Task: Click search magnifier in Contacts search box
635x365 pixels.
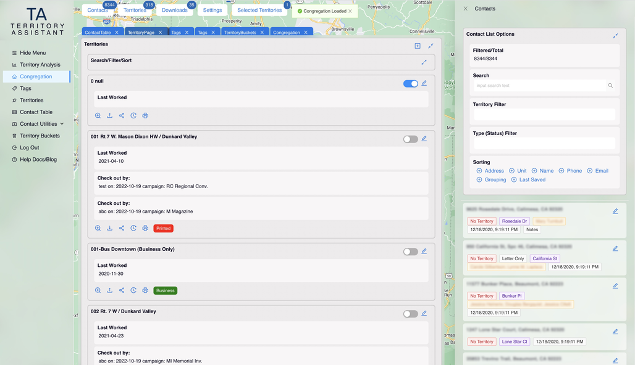Action: coord(610,86)
